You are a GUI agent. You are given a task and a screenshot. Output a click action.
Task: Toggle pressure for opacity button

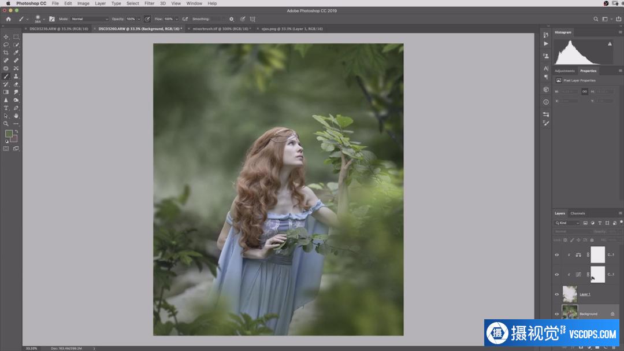(x=147, y=19)
